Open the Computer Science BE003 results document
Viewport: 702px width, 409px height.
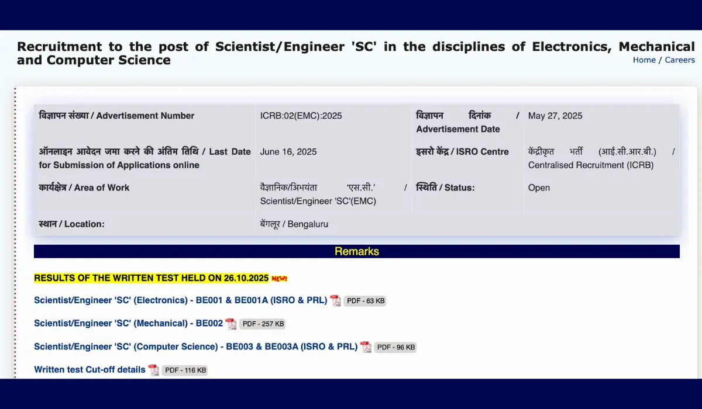(195, 346)
